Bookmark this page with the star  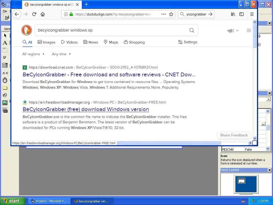click(x=171, y=14)
